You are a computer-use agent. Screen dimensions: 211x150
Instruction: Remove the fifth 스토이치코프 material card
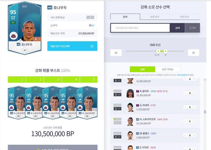point(87,103)
